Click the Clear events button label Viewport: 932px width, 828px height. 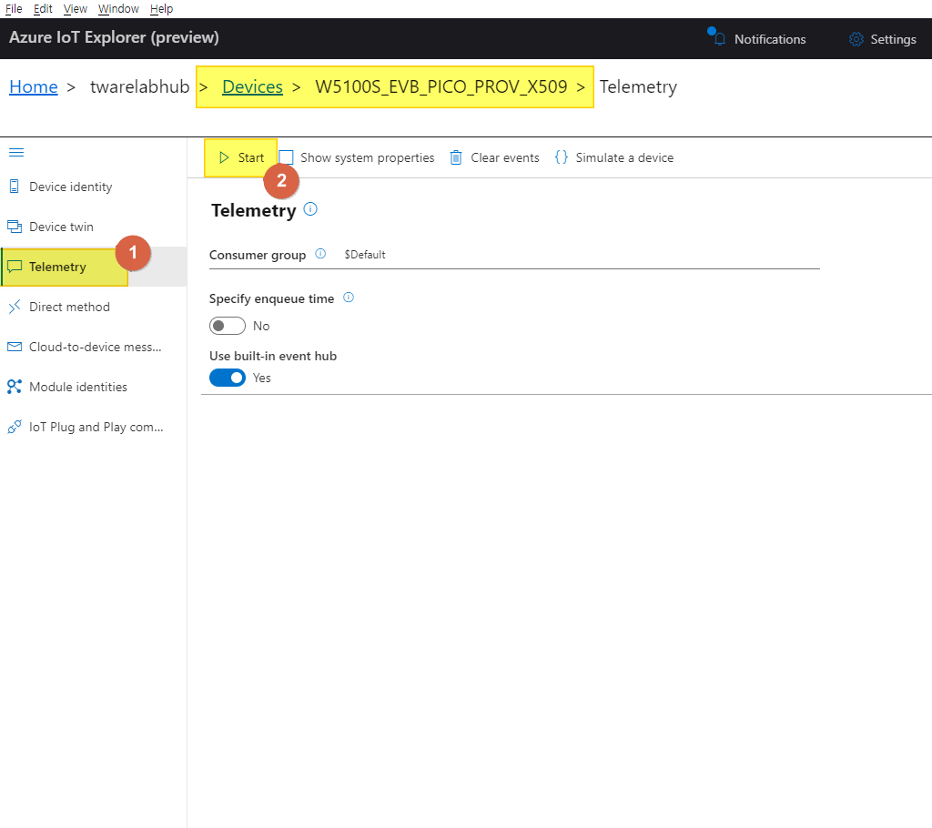click(505, 157)
